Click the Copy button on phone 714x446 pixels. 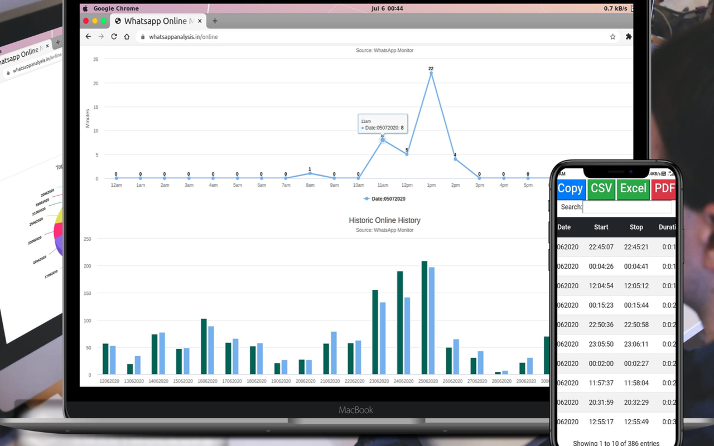click(570, 188)
